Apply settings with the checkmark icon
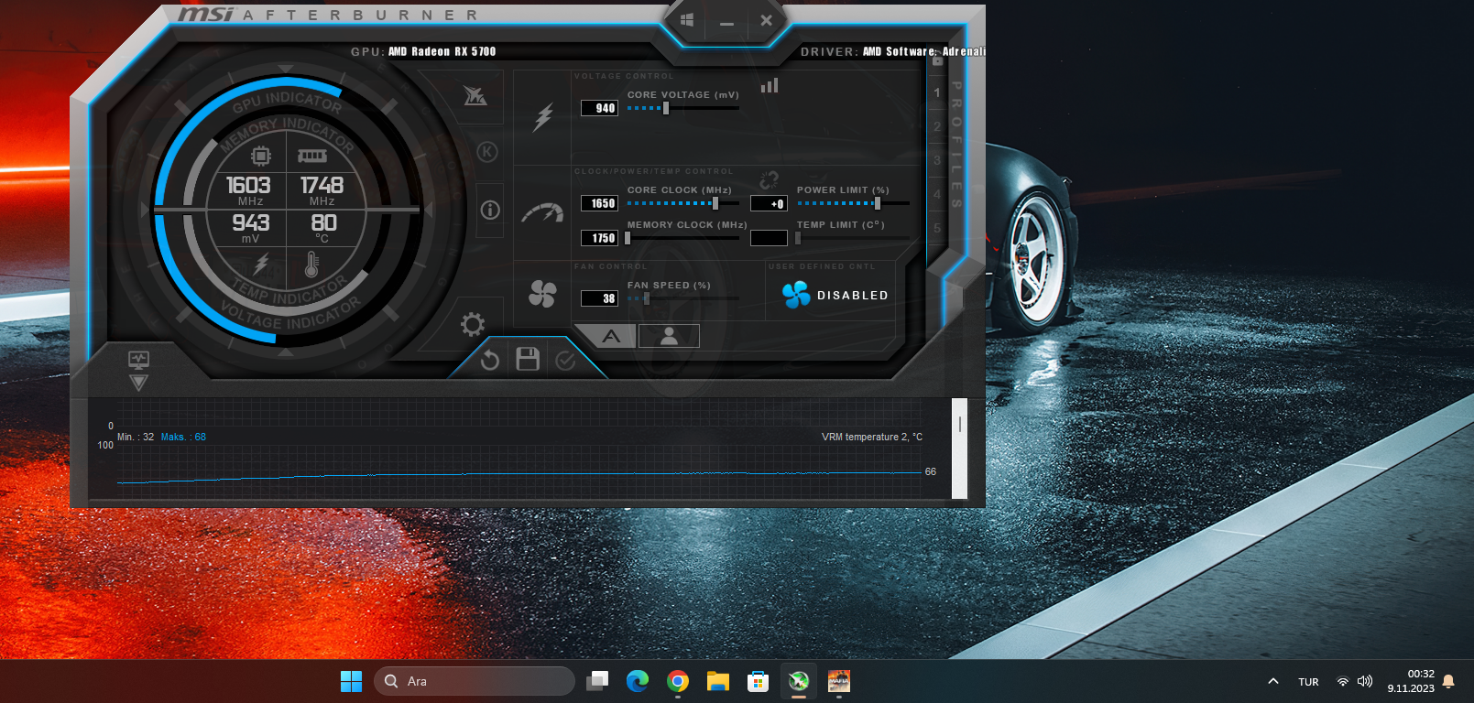The image size is (1474, 703). [565, 361]
